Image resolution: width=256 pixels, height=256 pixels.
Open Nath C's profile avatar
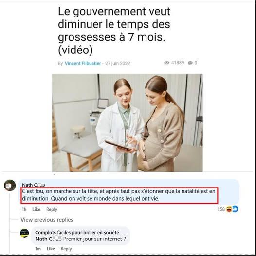click(x=10, y=186)
